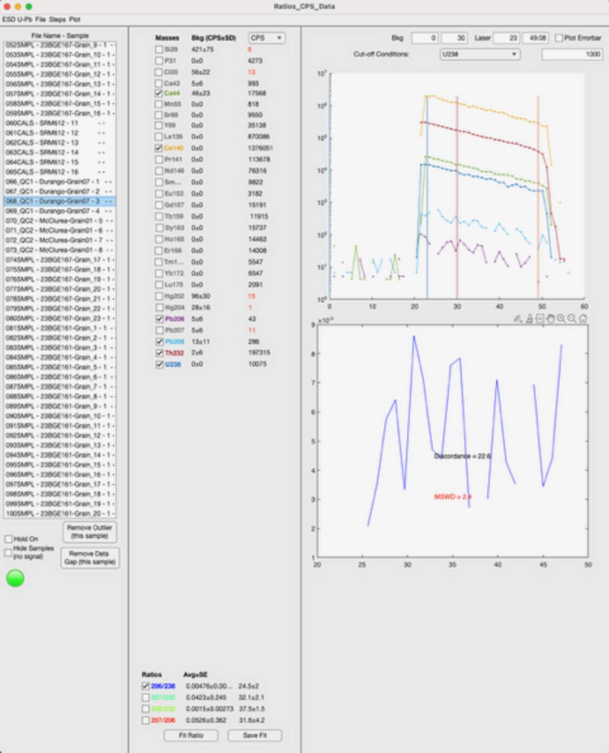Click the cut-off value field showing 1000
The image size is (609, 753).
[572, 54]
